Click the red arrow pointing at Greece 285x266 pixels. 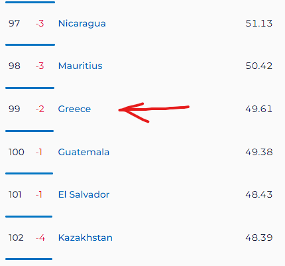[154, 112]
